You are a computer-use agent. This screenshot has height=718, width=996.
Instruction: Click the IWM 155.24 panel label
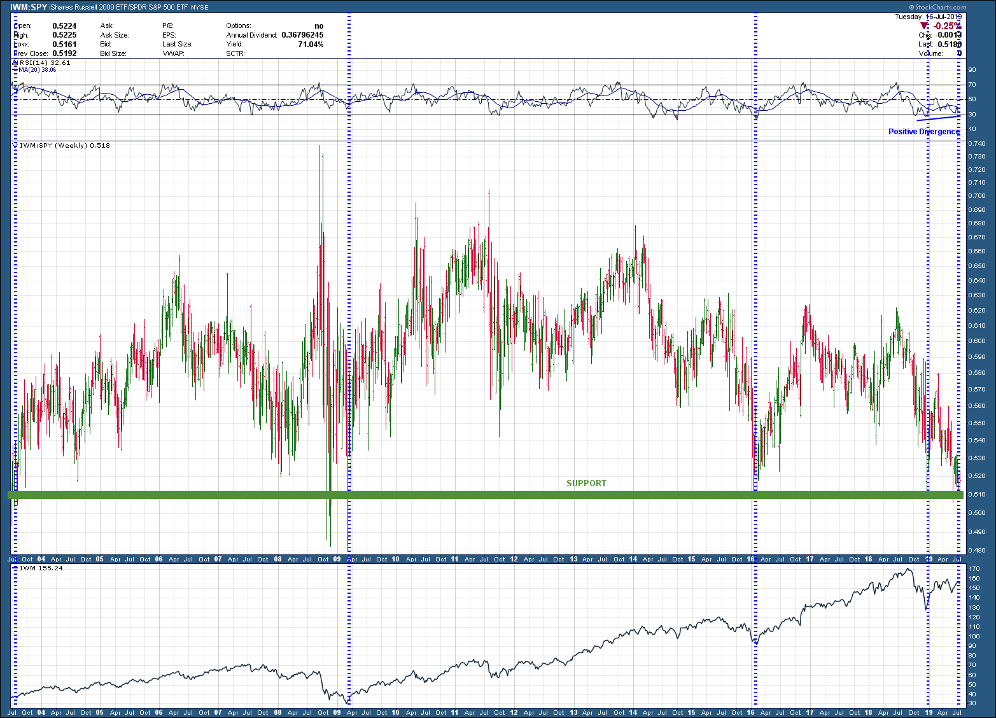pos(41,568)
